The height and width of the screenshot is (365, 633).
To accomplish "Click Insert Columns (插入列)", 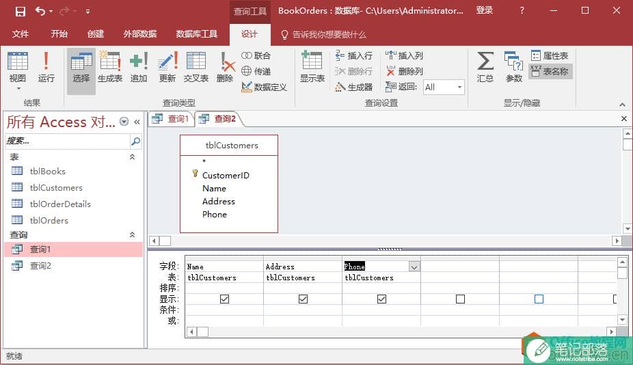I will tap(404, 56).
